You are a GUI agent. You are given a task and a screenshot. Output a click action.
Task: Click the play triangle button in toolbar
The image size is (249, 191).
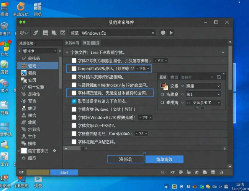(x=171, y=33)
